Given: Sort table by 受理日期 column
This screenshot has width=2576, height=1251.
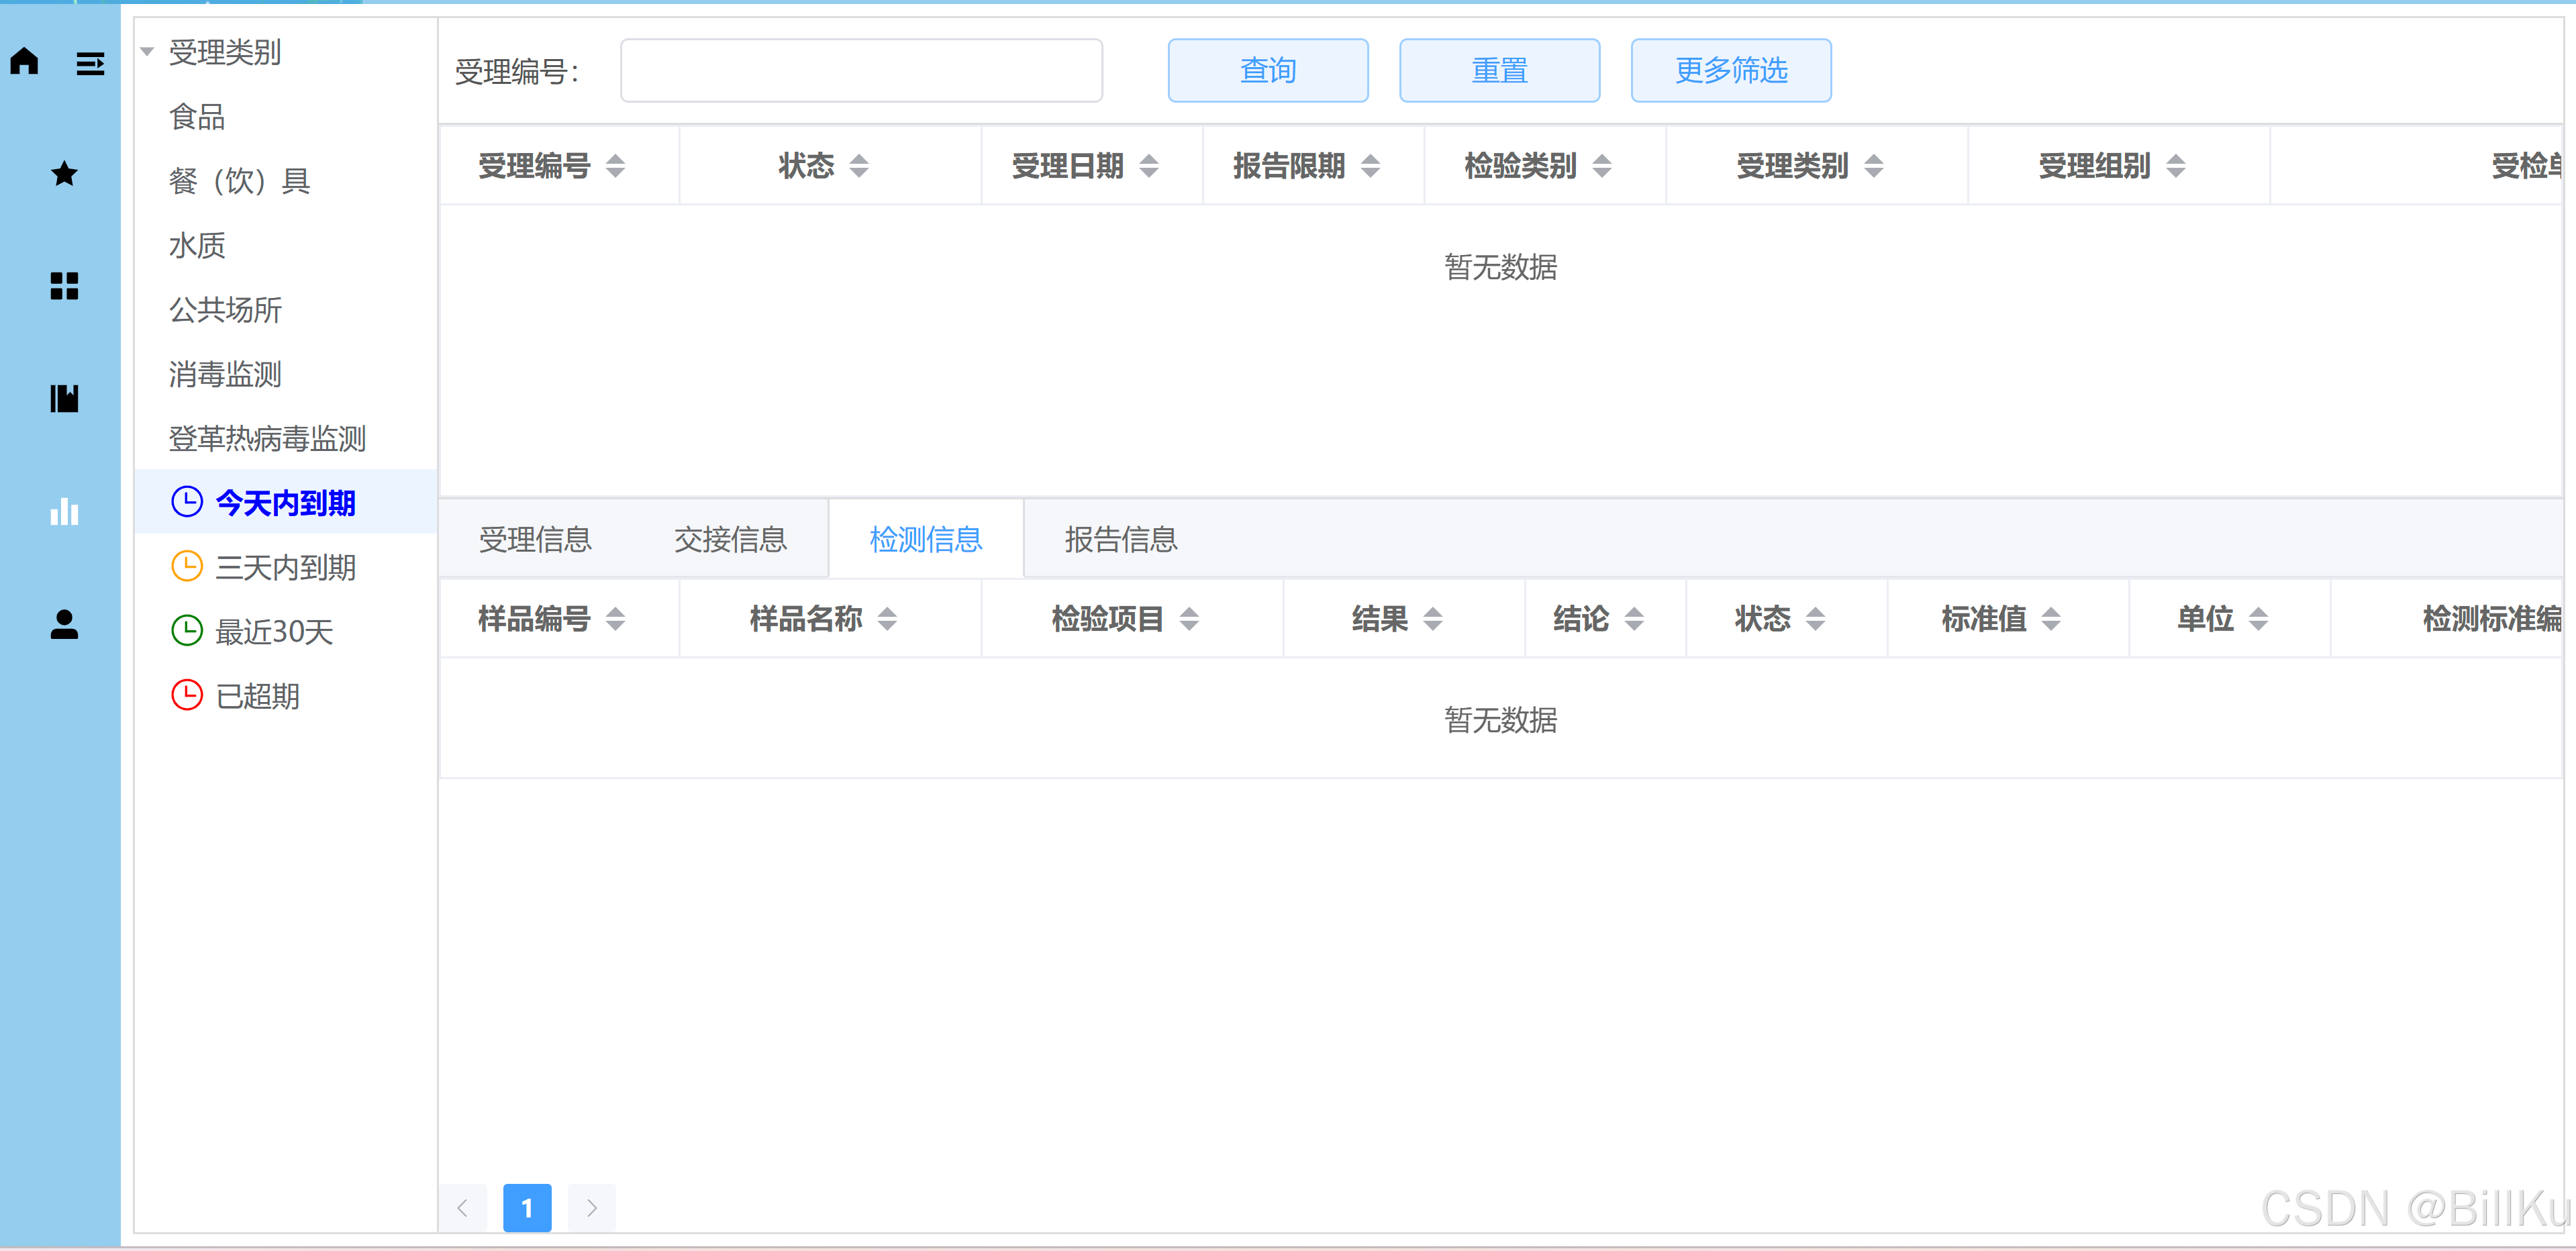Looking at the screenshot, I should coord(1149,166).
